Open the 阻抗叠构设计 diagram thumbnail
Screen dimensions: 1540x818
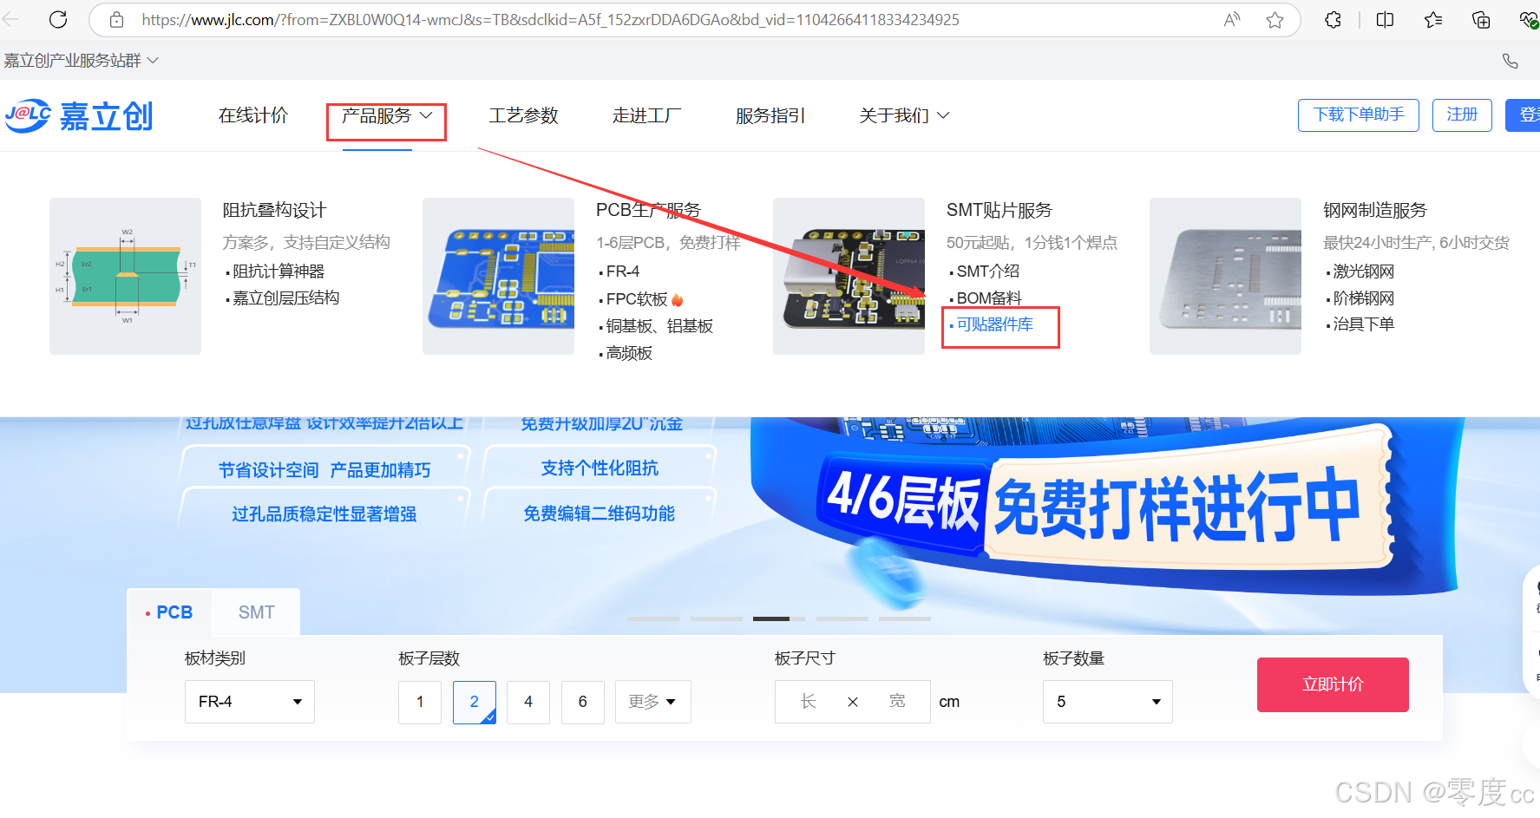coord(125,276)
